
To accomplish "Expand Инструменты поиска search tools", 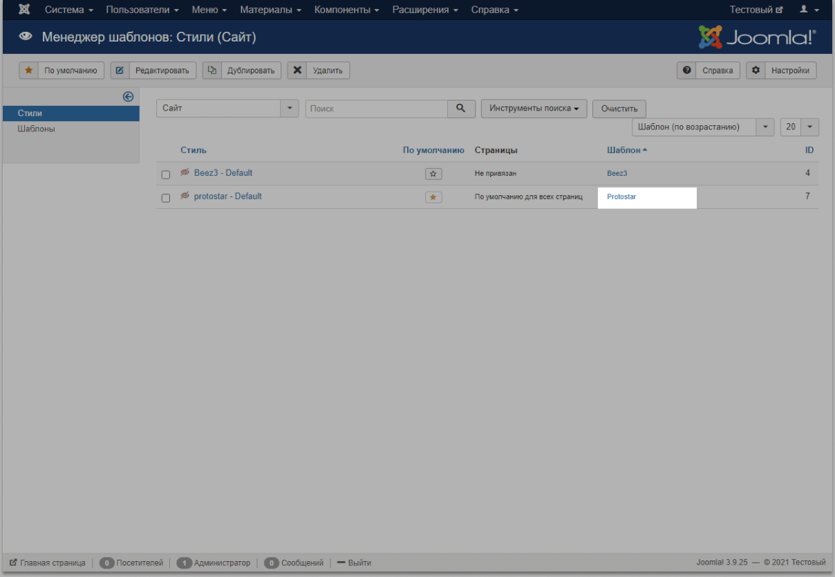I will (534, 109).
